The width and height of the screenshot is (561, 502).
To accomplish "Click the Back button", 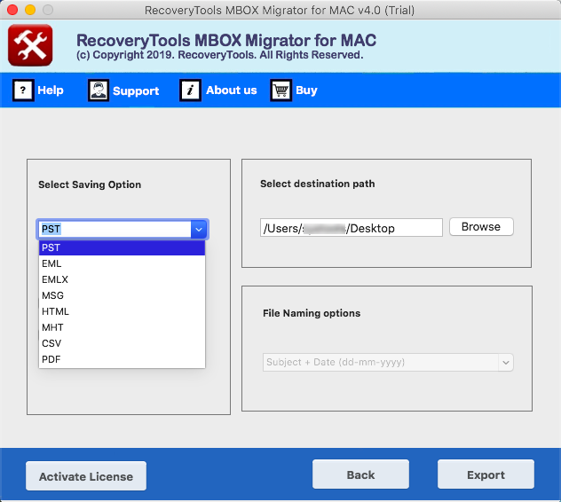I will 360,475.
